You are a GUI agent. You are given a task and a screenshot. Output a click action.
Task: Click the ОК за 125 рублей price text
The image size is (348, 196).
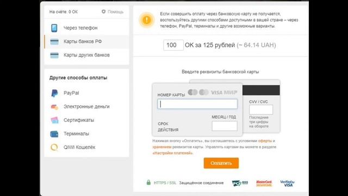point(210,45)
